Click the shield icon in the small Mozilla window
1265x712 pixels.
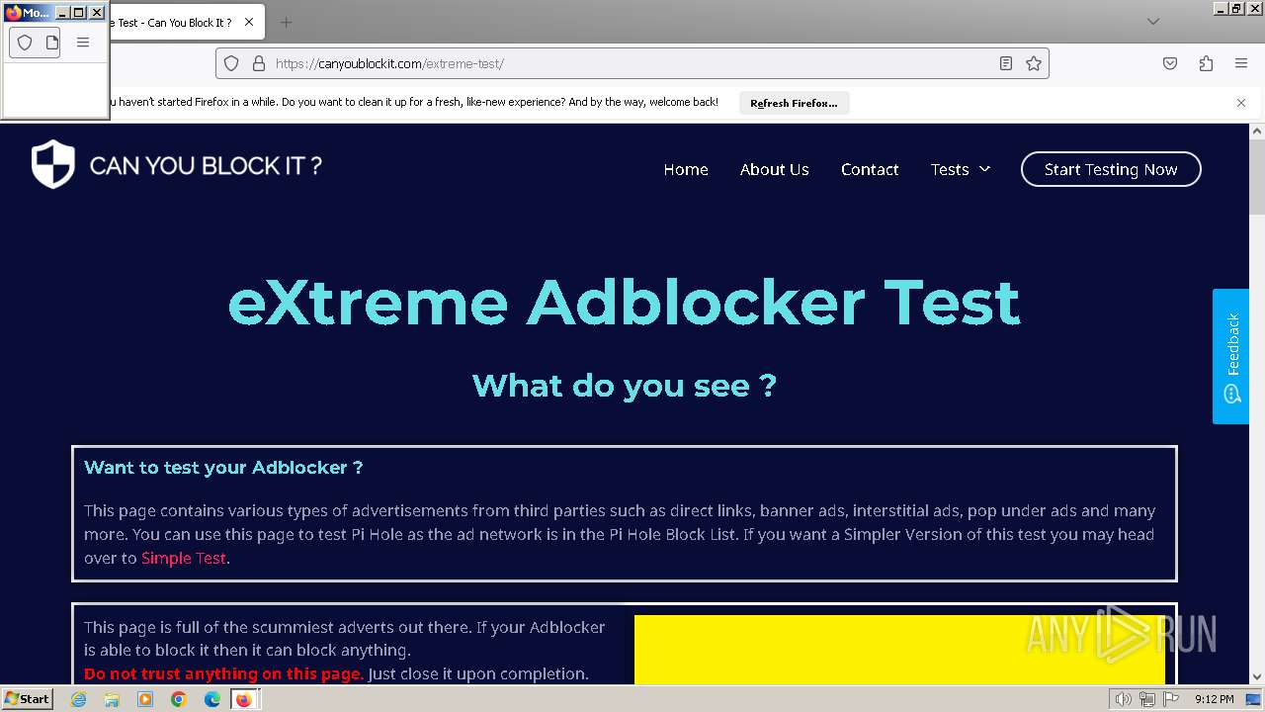25,43
